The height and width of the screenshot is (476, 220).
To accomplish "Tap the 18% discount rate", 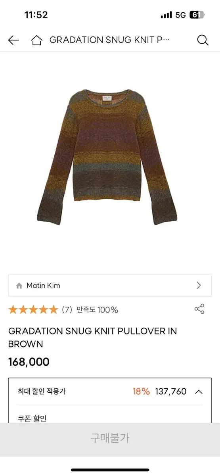I will [x=141, y=392].
